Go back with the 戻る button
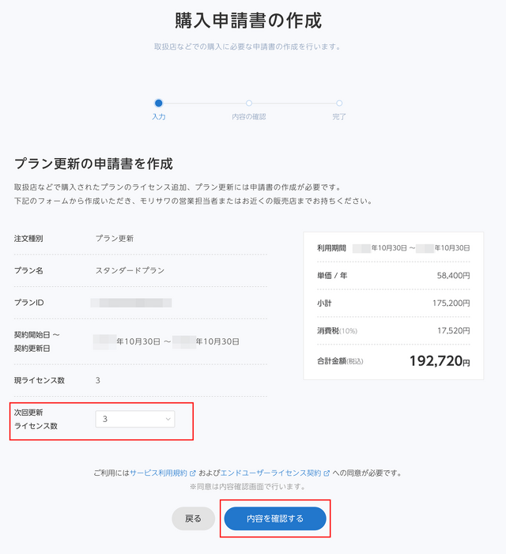 pos(194,518)
